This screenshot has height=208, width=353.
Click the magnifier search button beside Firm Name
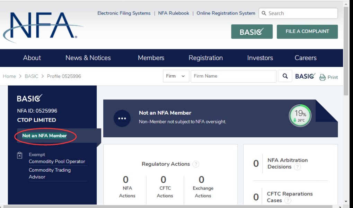285,76
